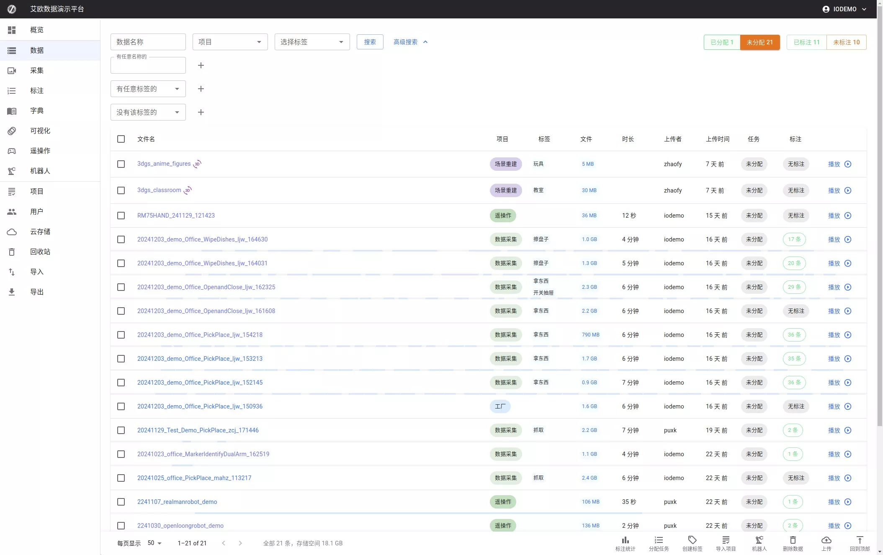Check the box for RM75HAND_241129_121423
883x555 pixels.
(121, 216)
